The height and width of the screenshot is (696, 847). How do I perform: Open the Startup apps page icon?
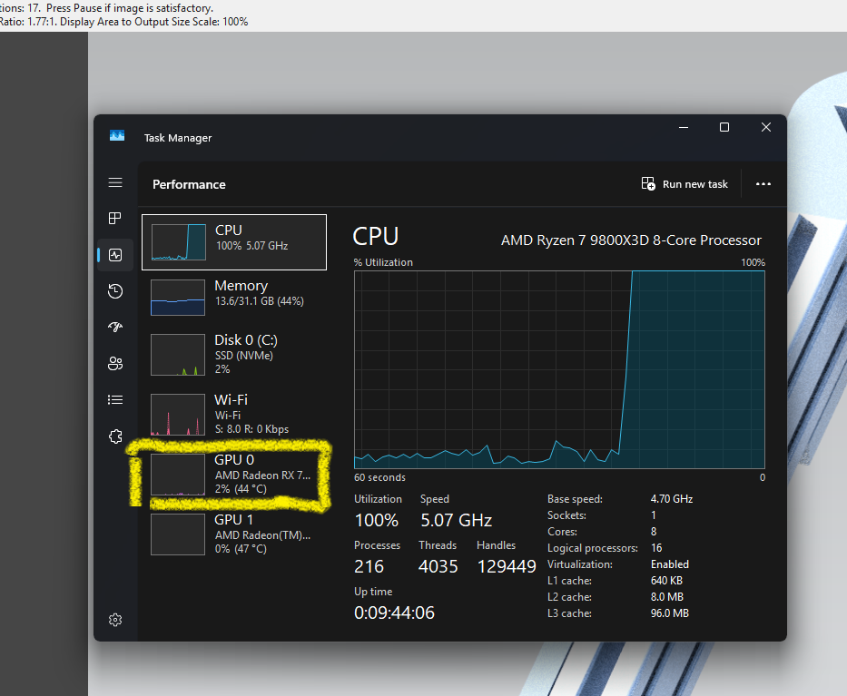[x=115, y=327]
